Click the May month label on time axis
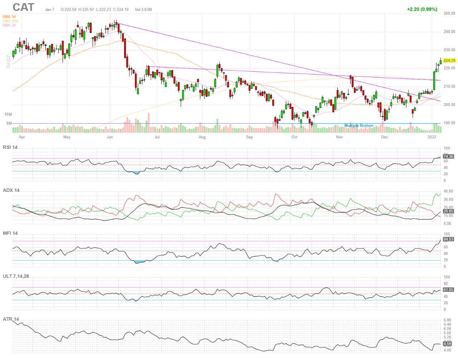 67,137
